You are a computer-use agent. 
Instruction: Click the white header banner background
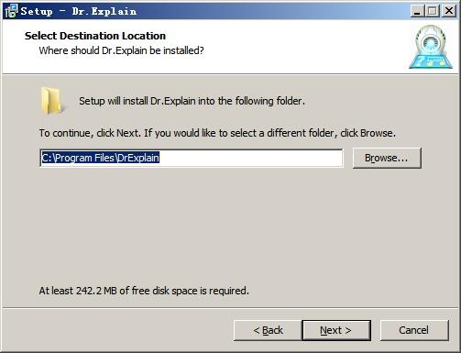pyautogui.click(x=291, y=46)
